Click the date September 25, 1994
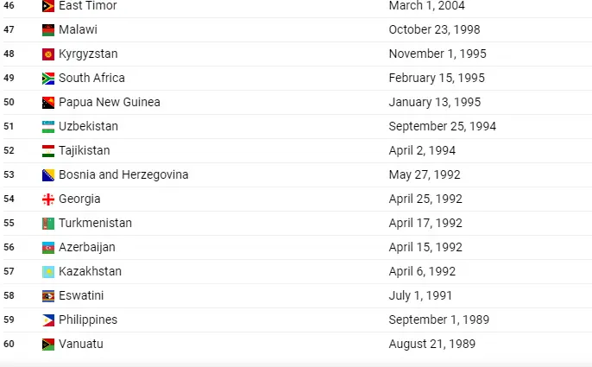592x367 pixels. pos(443,126)
